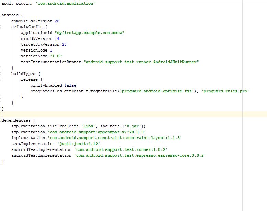Click the applicationId string "myfirstapp.example.com.meow"

pyautogui.click(x=89, y=33)
